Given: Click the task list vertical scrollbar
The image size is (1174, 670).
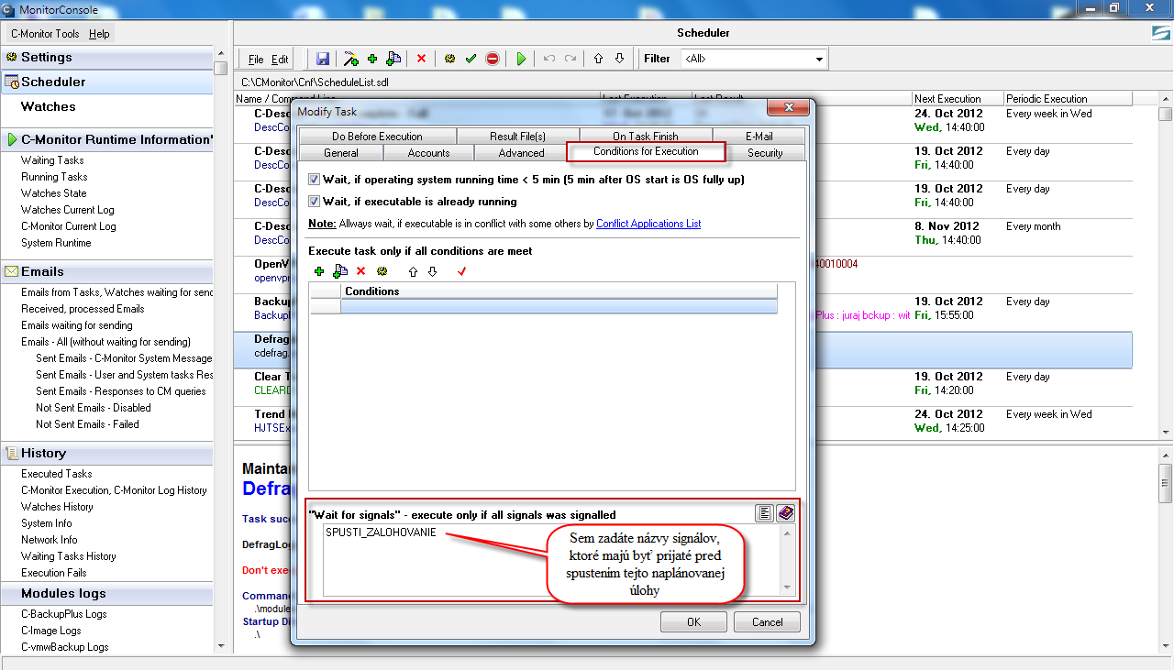Looking at the screenshot, I should (x=1165, y=266).
